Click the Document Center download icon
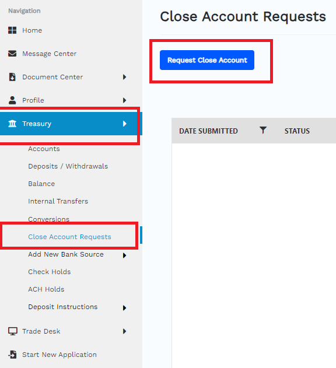Screen dimensions: 336x368 coord(12,77)
